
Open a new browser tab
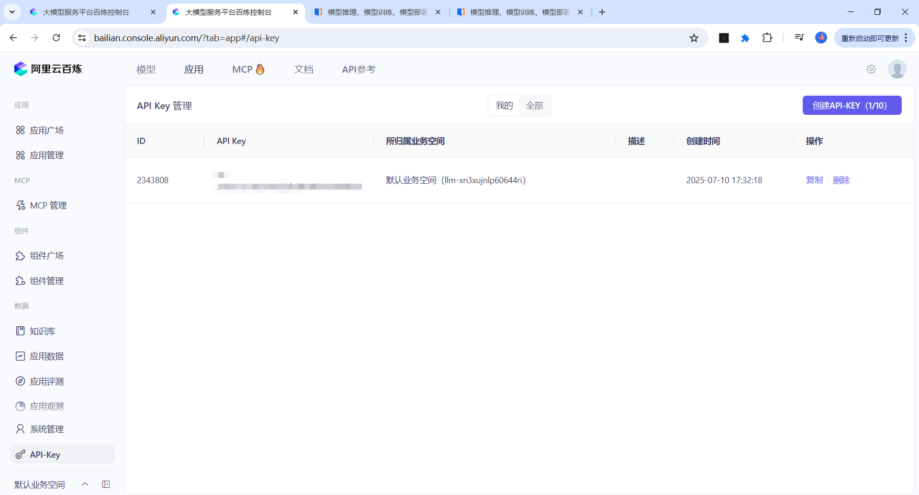click(x=602, y=12)
